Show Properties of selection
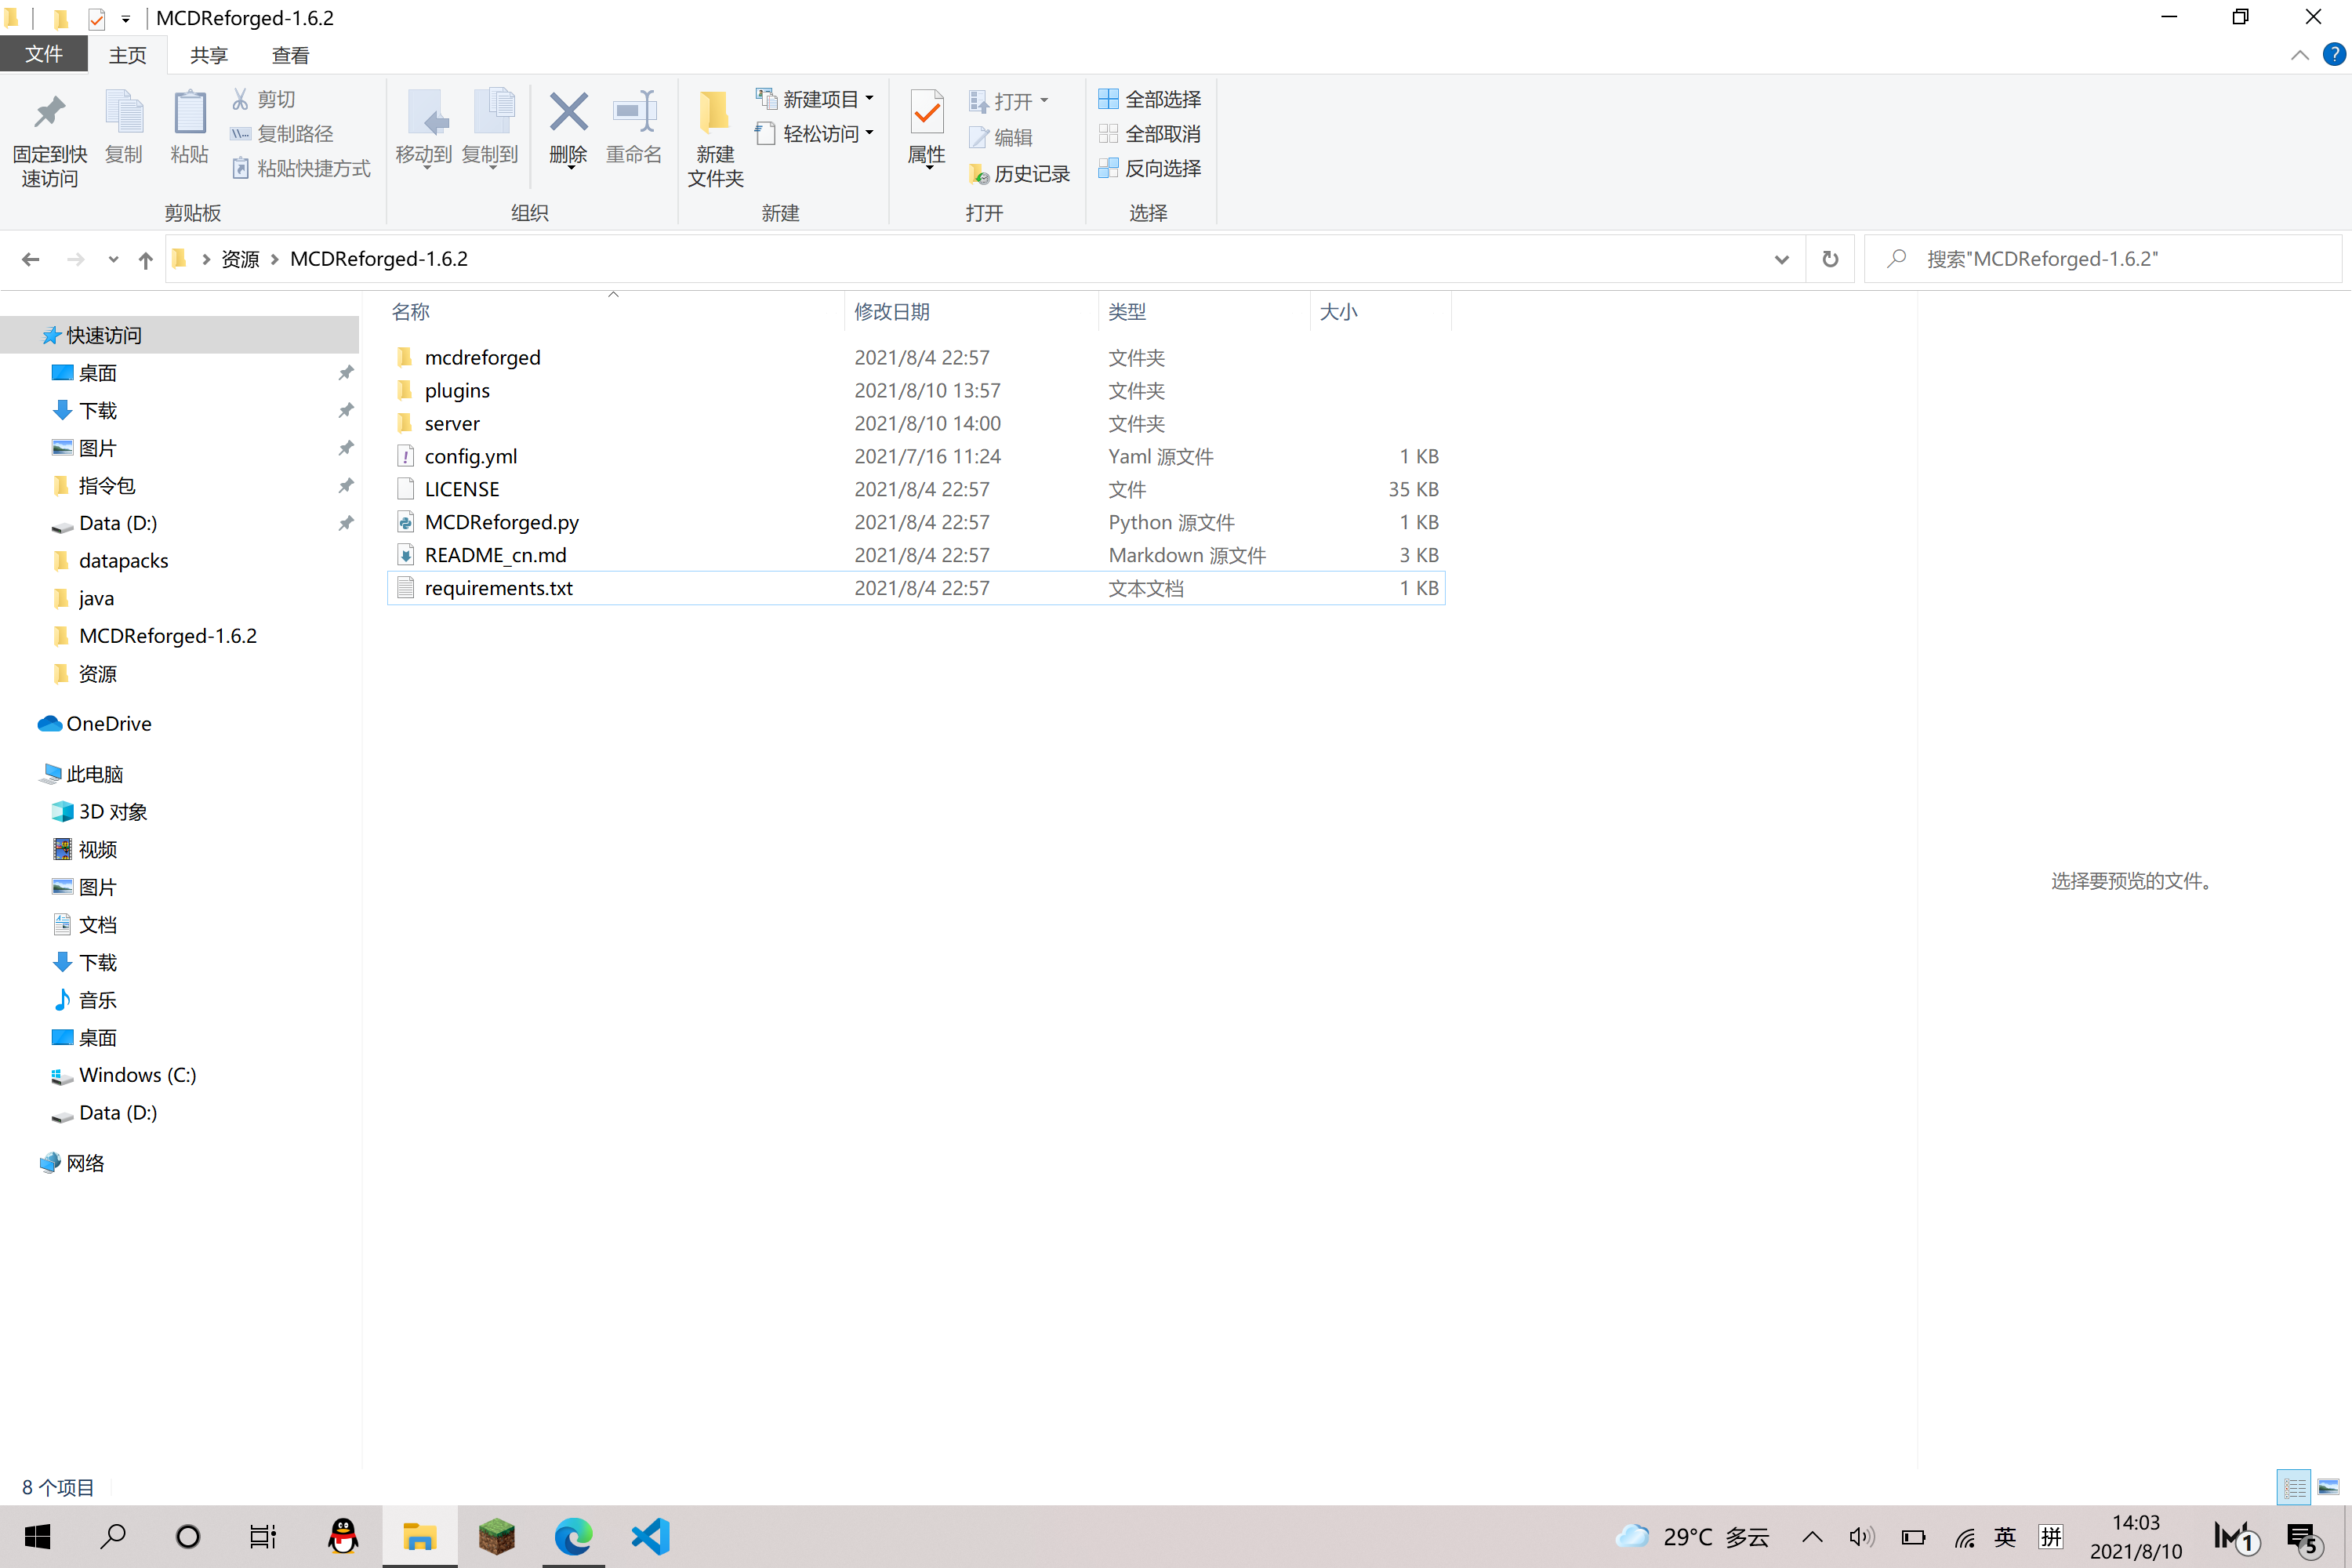 click(x=927, y=129)
